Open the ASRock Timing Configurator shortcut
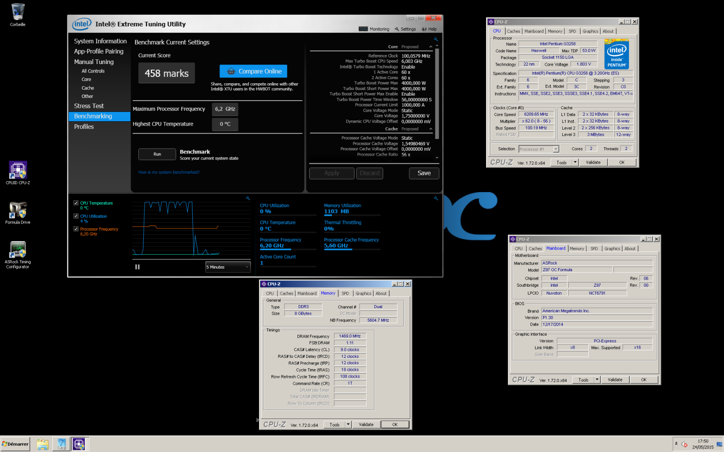724x452 pixels. click(x=18, y=255)
